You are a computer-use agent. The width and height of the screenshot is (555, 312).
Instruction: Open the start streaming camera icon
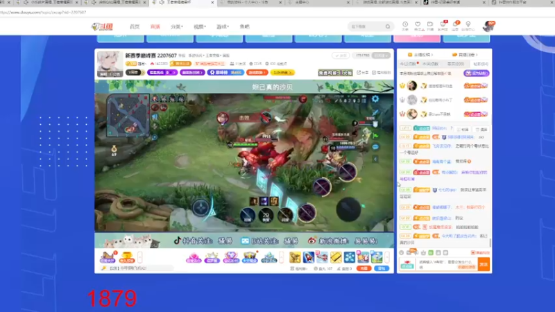click(430, 26)
